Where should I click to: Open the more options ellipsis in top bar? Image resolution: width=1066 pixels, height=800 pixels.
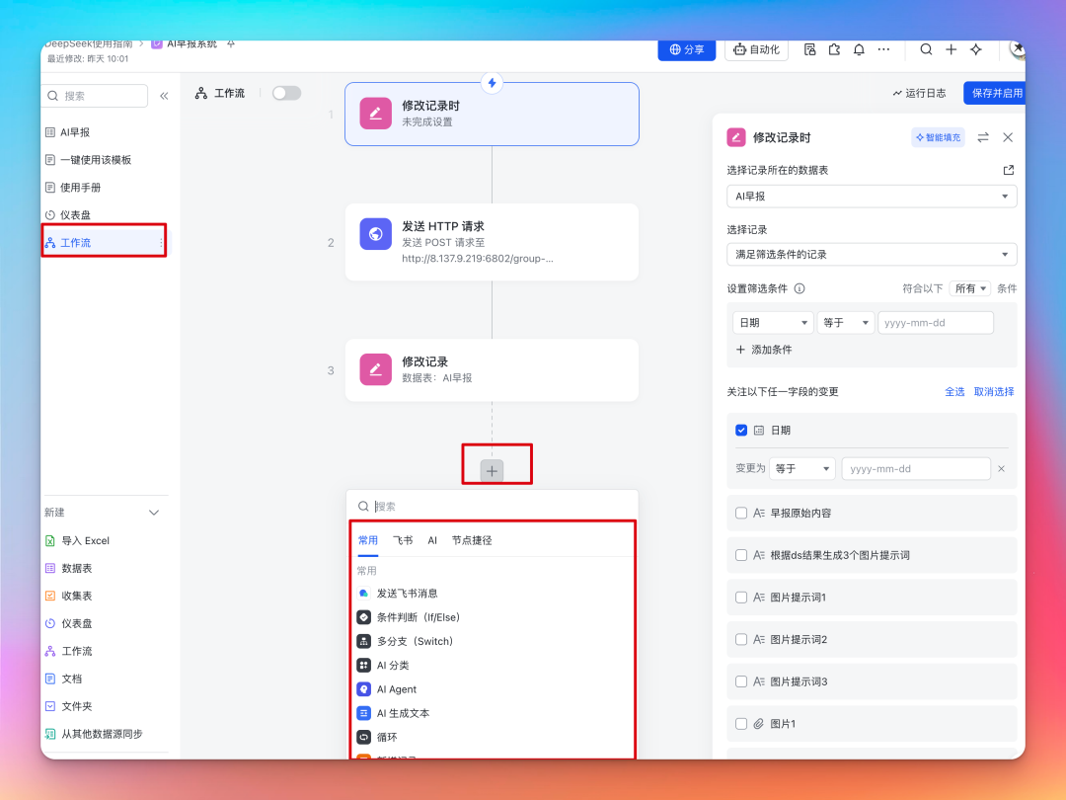(x=883, y=49)
